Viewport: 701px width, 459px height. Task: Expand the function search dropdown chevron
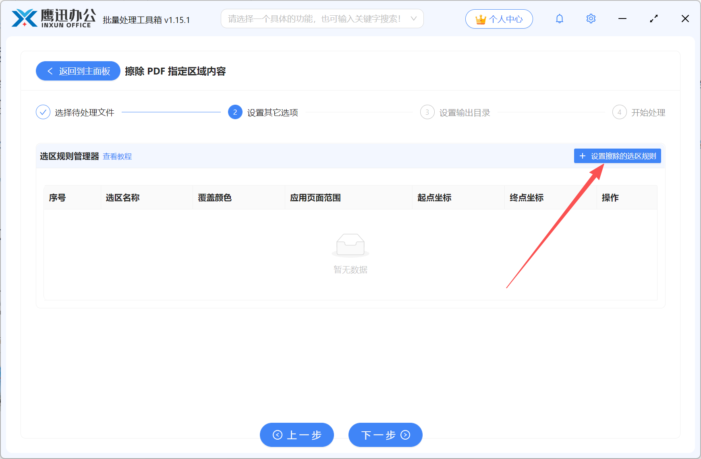pyautogui.click(x=413, y=19)
